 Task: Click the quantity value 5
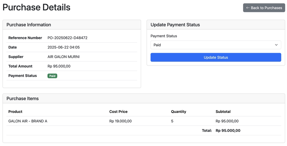pyautogui.click(x=172, y=121)
